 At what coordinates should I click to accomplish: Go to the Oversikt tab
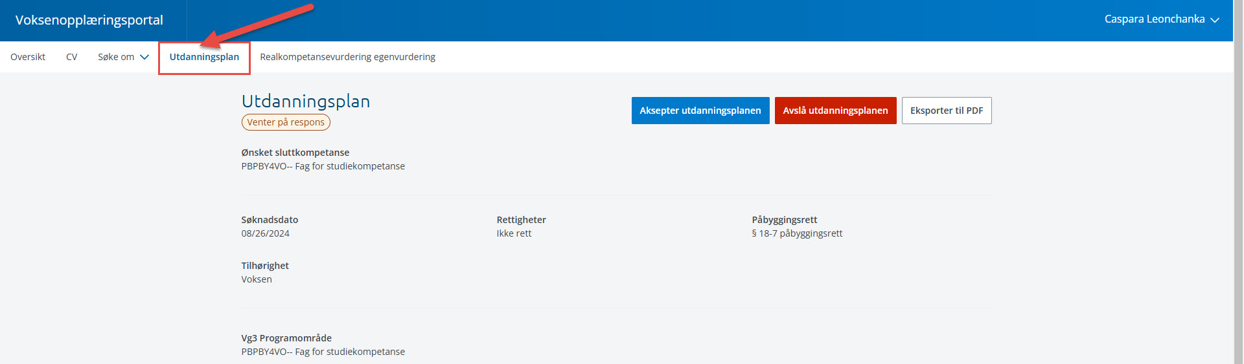pos(28,57)
